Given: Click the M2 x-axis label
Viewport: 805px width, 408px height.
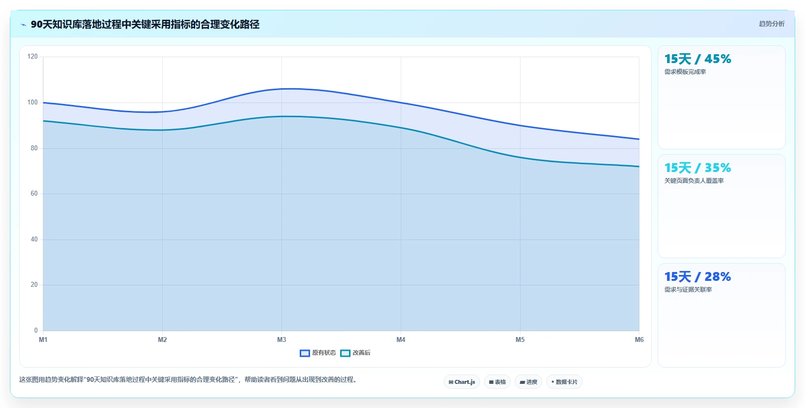Looking at the screenshot, I should [x=162, y=340].
